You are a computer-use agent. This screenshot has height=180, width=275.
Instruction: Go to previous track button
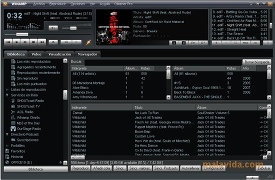pyautogui.click(x=8, y=42)
